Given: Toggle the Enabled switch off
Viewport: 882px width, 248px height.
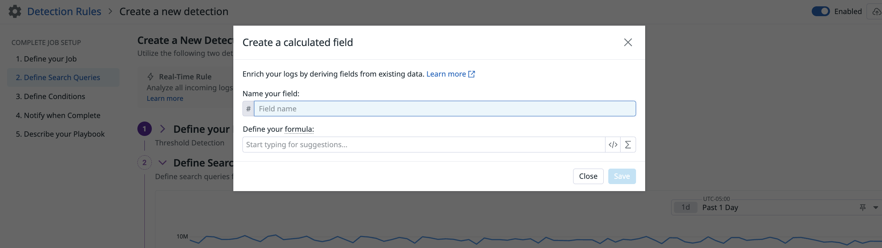Looking at the screenshot, I should (x=821, y=12).
